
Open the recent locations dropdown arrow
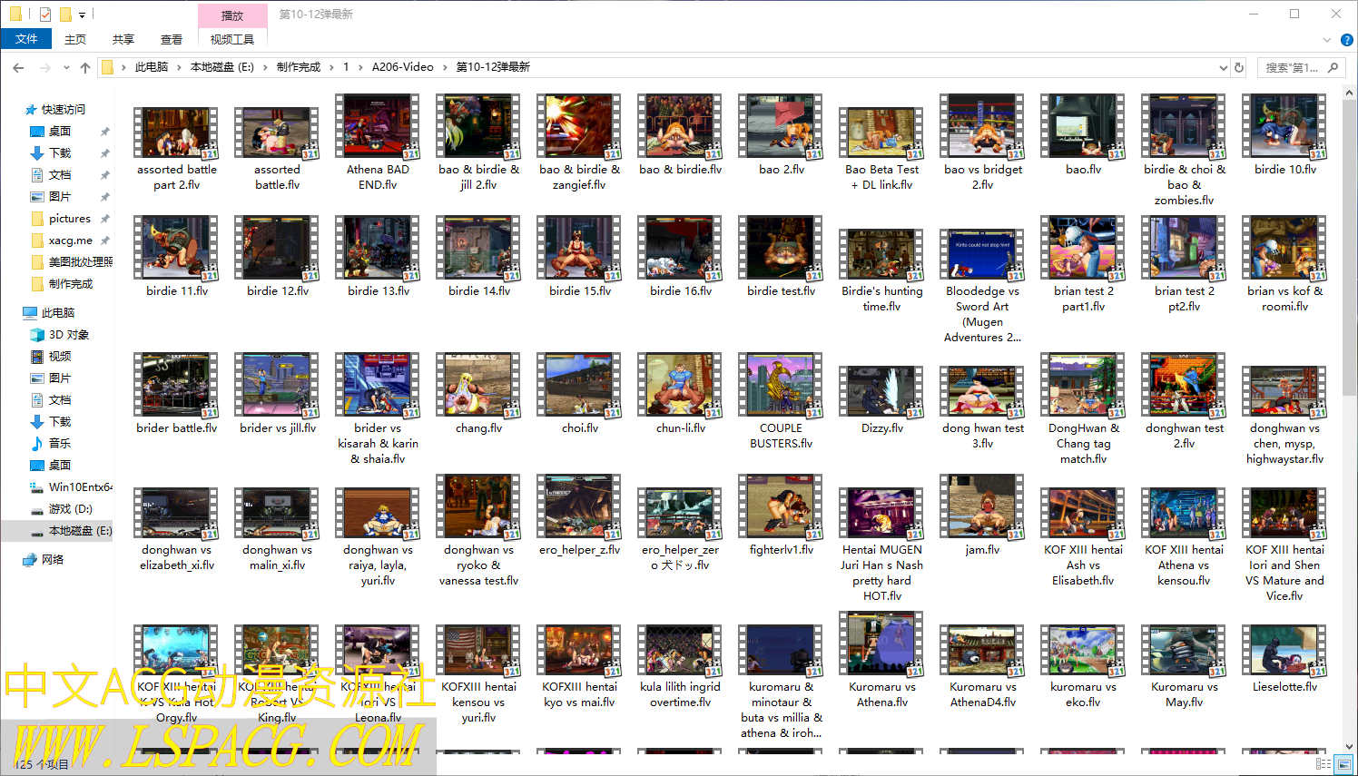pos(66,68)
